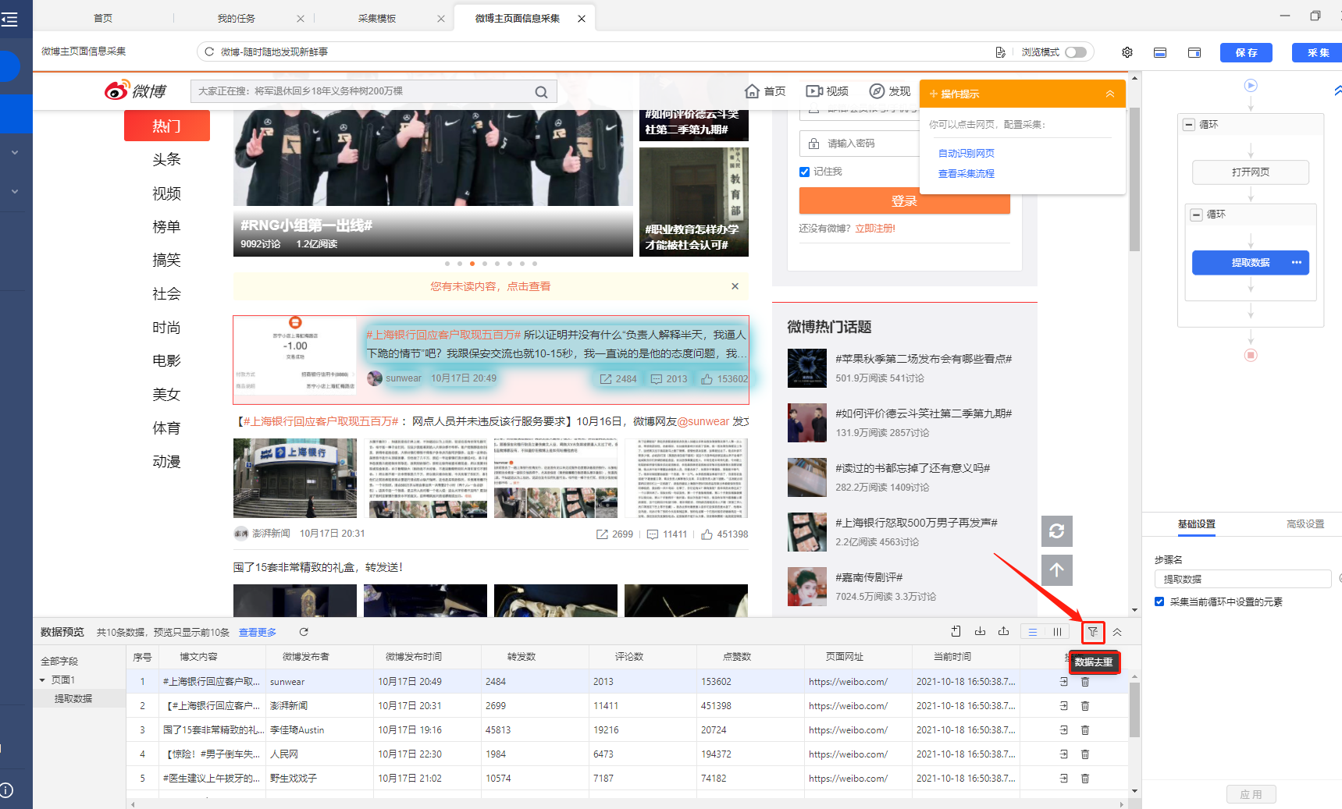The height and width of the screenshot is (809, 1342).
Task: Click the 打开网页 flow step
Action: pos(1251,172)
